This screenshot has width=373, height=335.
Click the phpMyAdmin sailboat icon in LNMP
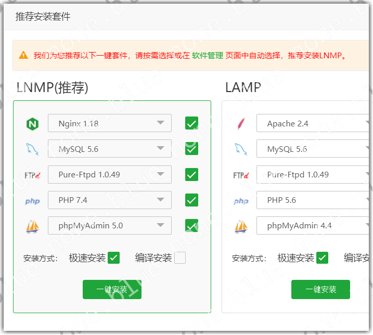click(32, 226)
